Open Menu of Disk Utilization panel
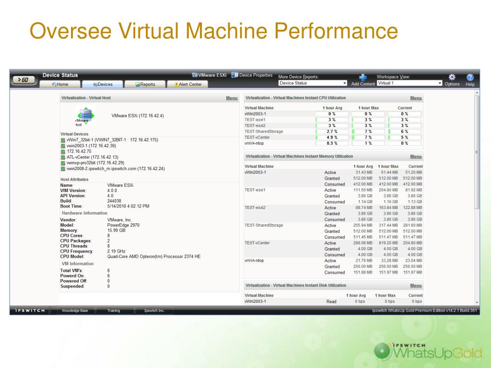491x368 pixels. pos(416,286)
